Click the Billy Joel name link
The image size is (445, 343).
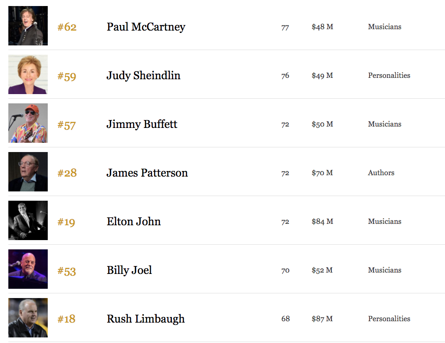tap(129, 270)
